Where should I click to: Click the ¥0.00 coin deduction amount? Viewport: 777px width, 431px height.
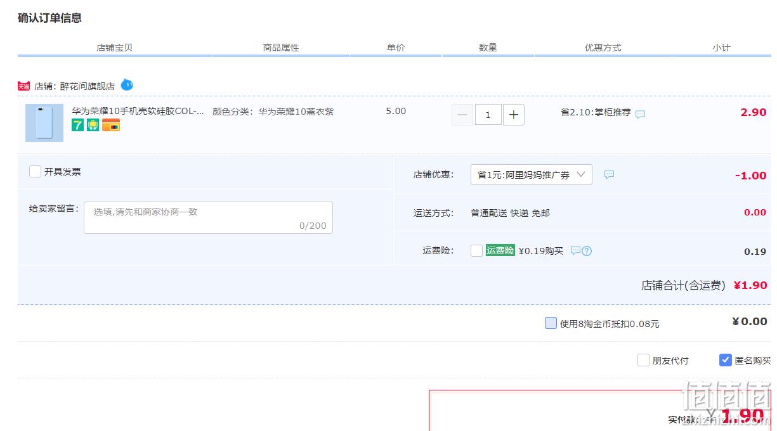tap(750, 321)
